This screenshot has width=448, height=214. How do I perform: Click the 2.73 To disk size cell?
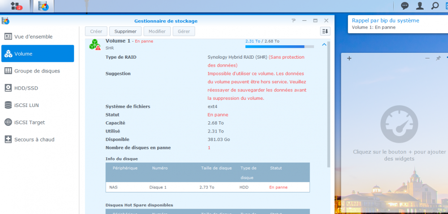[207, 188]
